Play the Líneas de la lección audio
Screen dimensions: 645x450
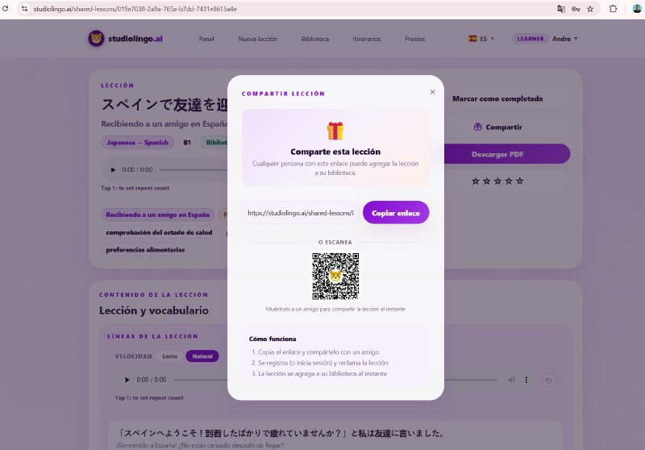coord(127,380)
